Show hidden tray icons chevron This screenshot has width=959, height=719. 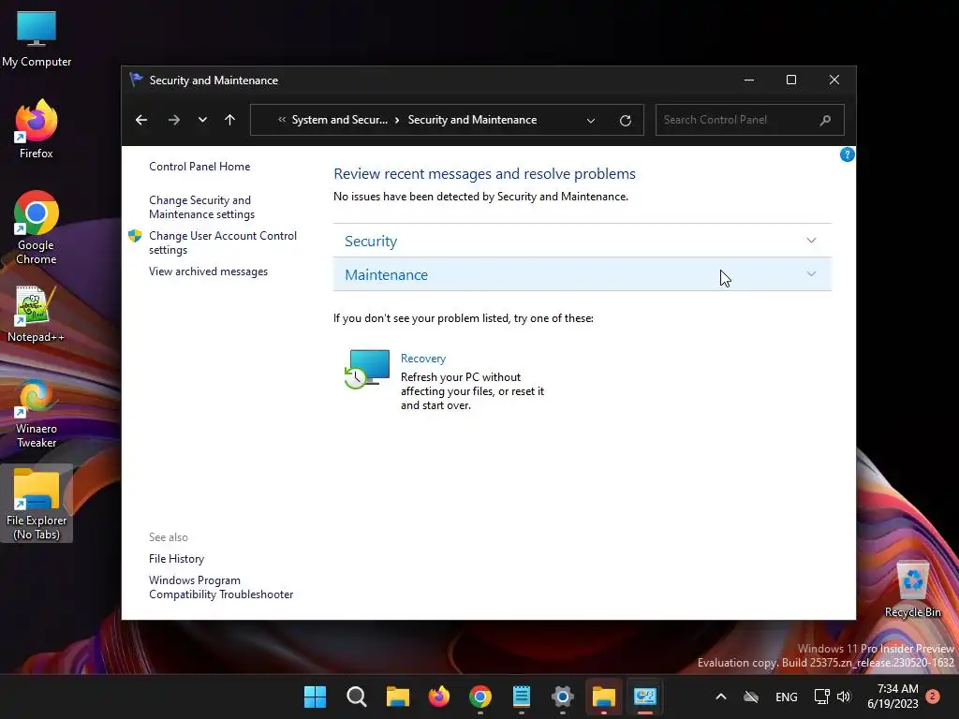click(721, 697)
